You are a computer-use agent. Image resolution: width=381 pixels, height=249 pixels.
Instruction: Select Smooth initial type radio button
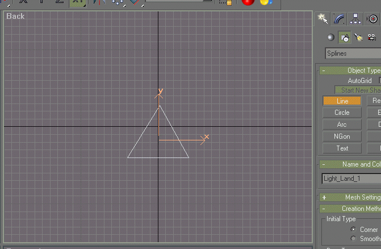354,239
